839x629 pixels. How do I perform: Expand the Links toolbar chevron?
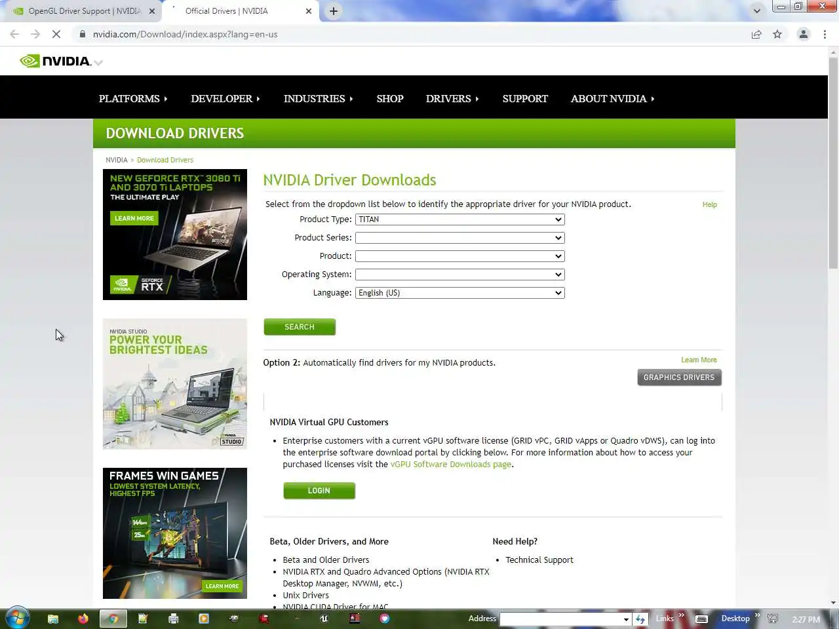click(681, 615)
